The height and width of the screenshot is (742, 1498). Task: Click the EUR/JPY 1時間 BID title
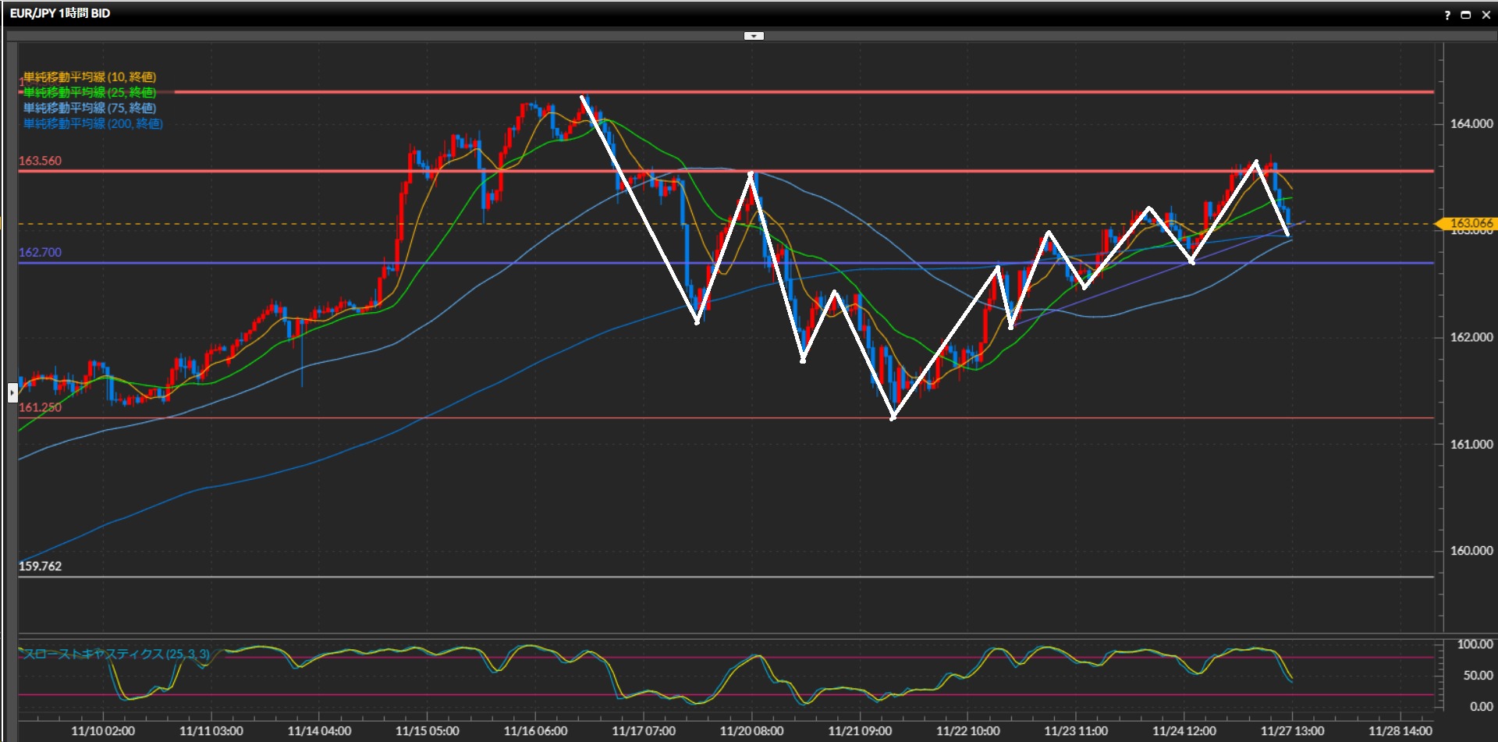point(60,13)
